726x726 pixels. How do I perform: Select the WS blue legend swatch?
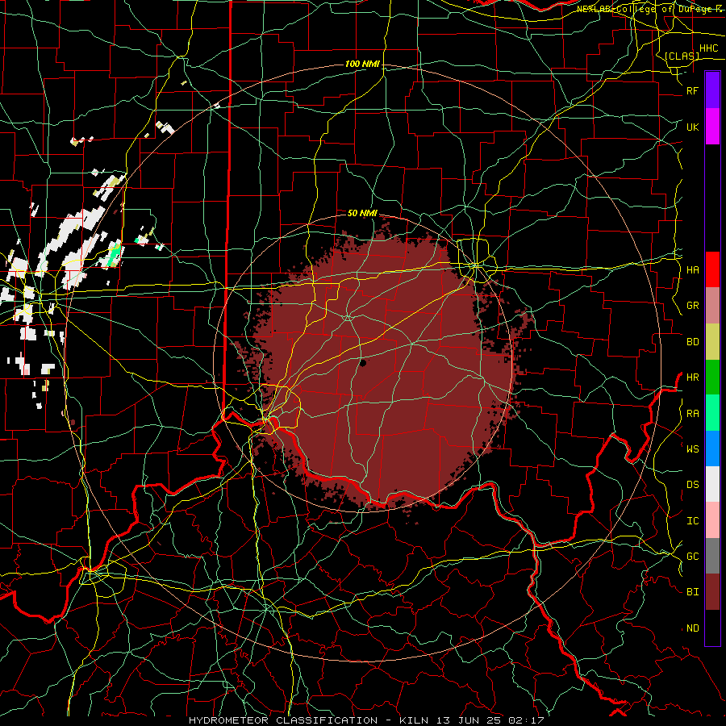point(712,449)
